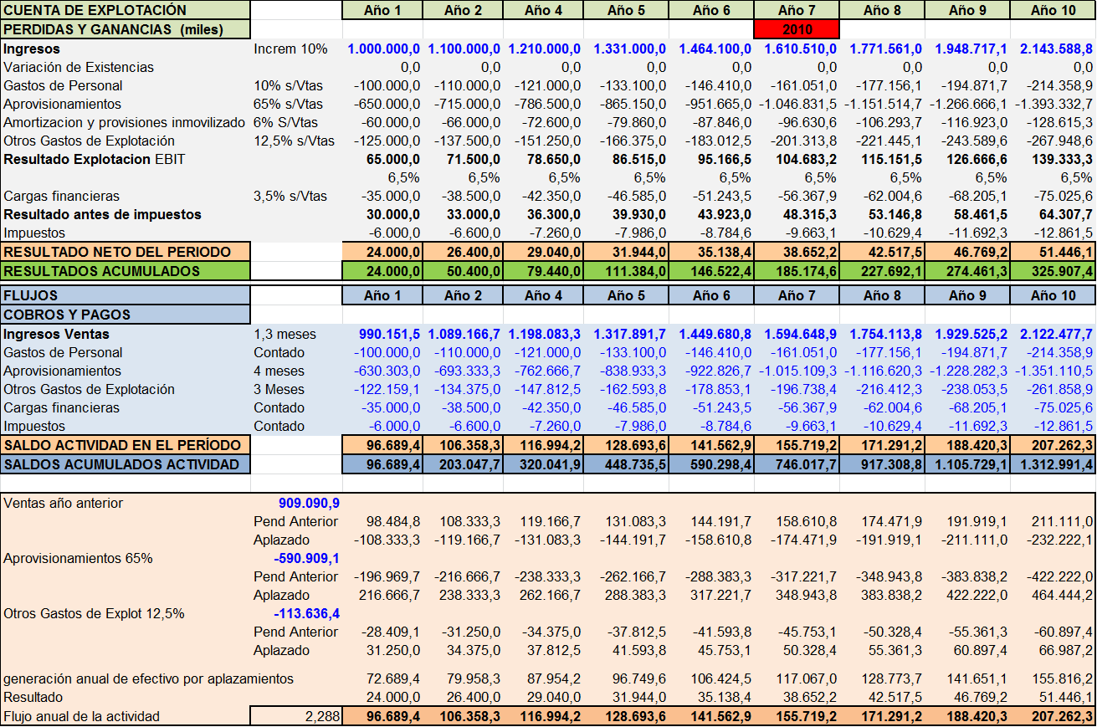Select accumulated balance 1.312.991,4
The image size is (1097, 727).
pyautogui.click(x=1053, y=464)
